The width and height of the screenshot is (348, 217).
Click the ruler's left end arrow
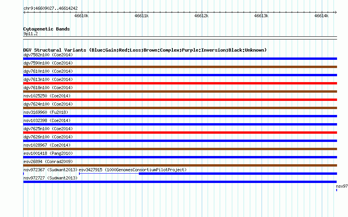(x=24, y=12)
